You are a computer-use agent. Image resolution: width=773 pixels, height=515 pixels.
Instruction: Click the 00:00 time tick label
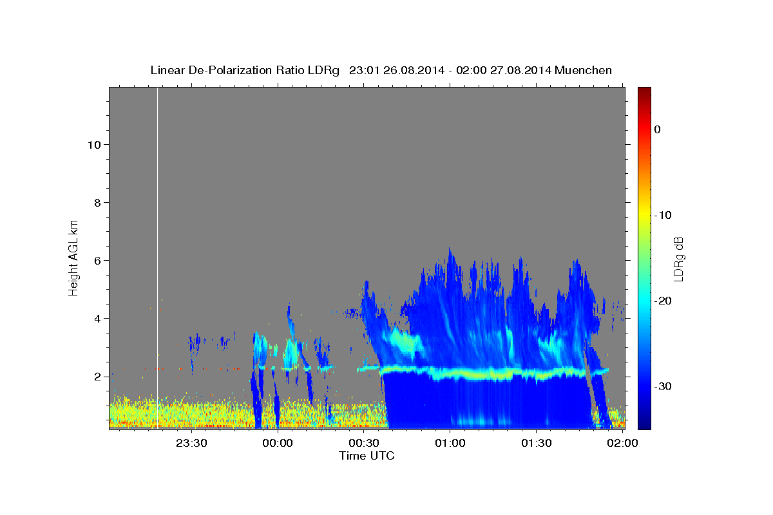click(x=278, y=443)
